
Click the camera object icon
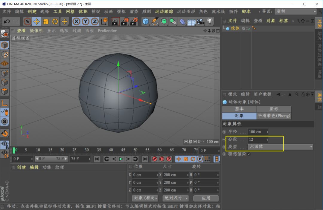pyautogui.click(x=200, y=22)
